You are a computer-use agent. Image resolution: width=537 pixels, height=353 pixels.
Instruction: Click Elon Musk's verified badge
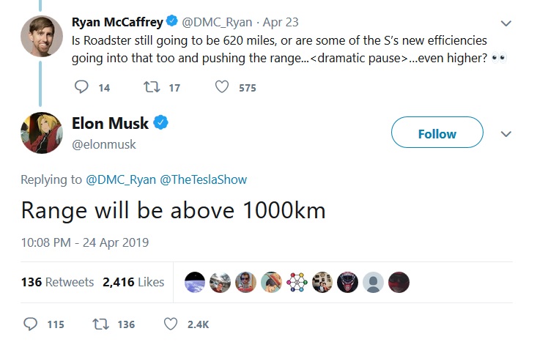pos(161,122)
